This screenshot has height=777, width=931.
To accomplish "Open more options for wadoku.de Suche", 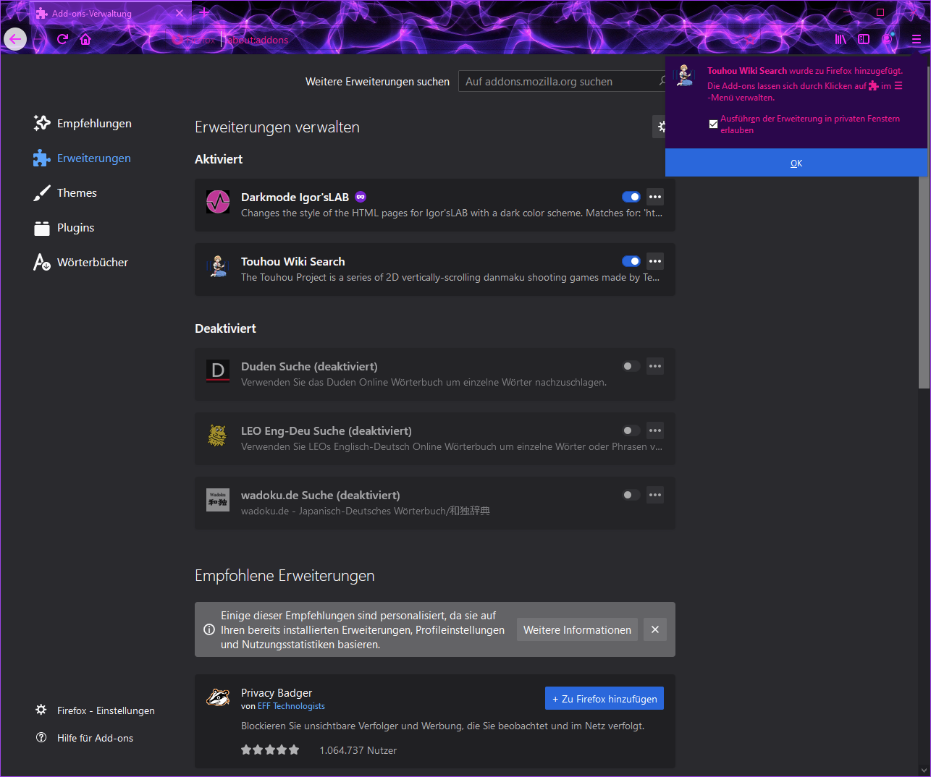I will tap(655, 495).
